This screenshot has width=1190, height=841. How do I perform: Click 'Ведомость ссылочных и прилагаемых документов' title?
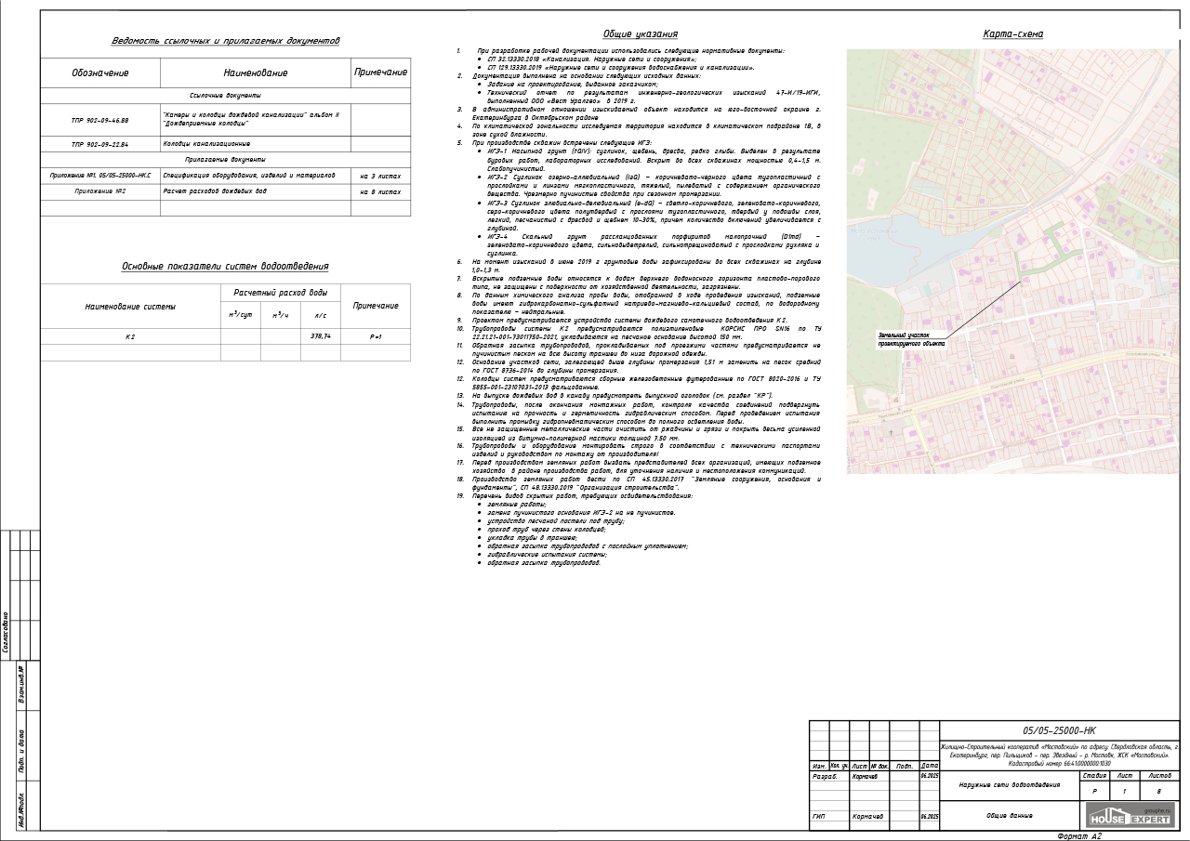click(x=225, y=41)
